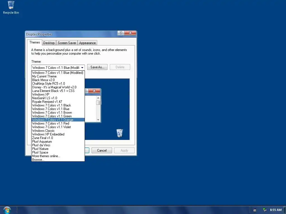Select Plus! Space theme
Image resolution: width=286 pixels, height=214 pixels.
point(58,152)
